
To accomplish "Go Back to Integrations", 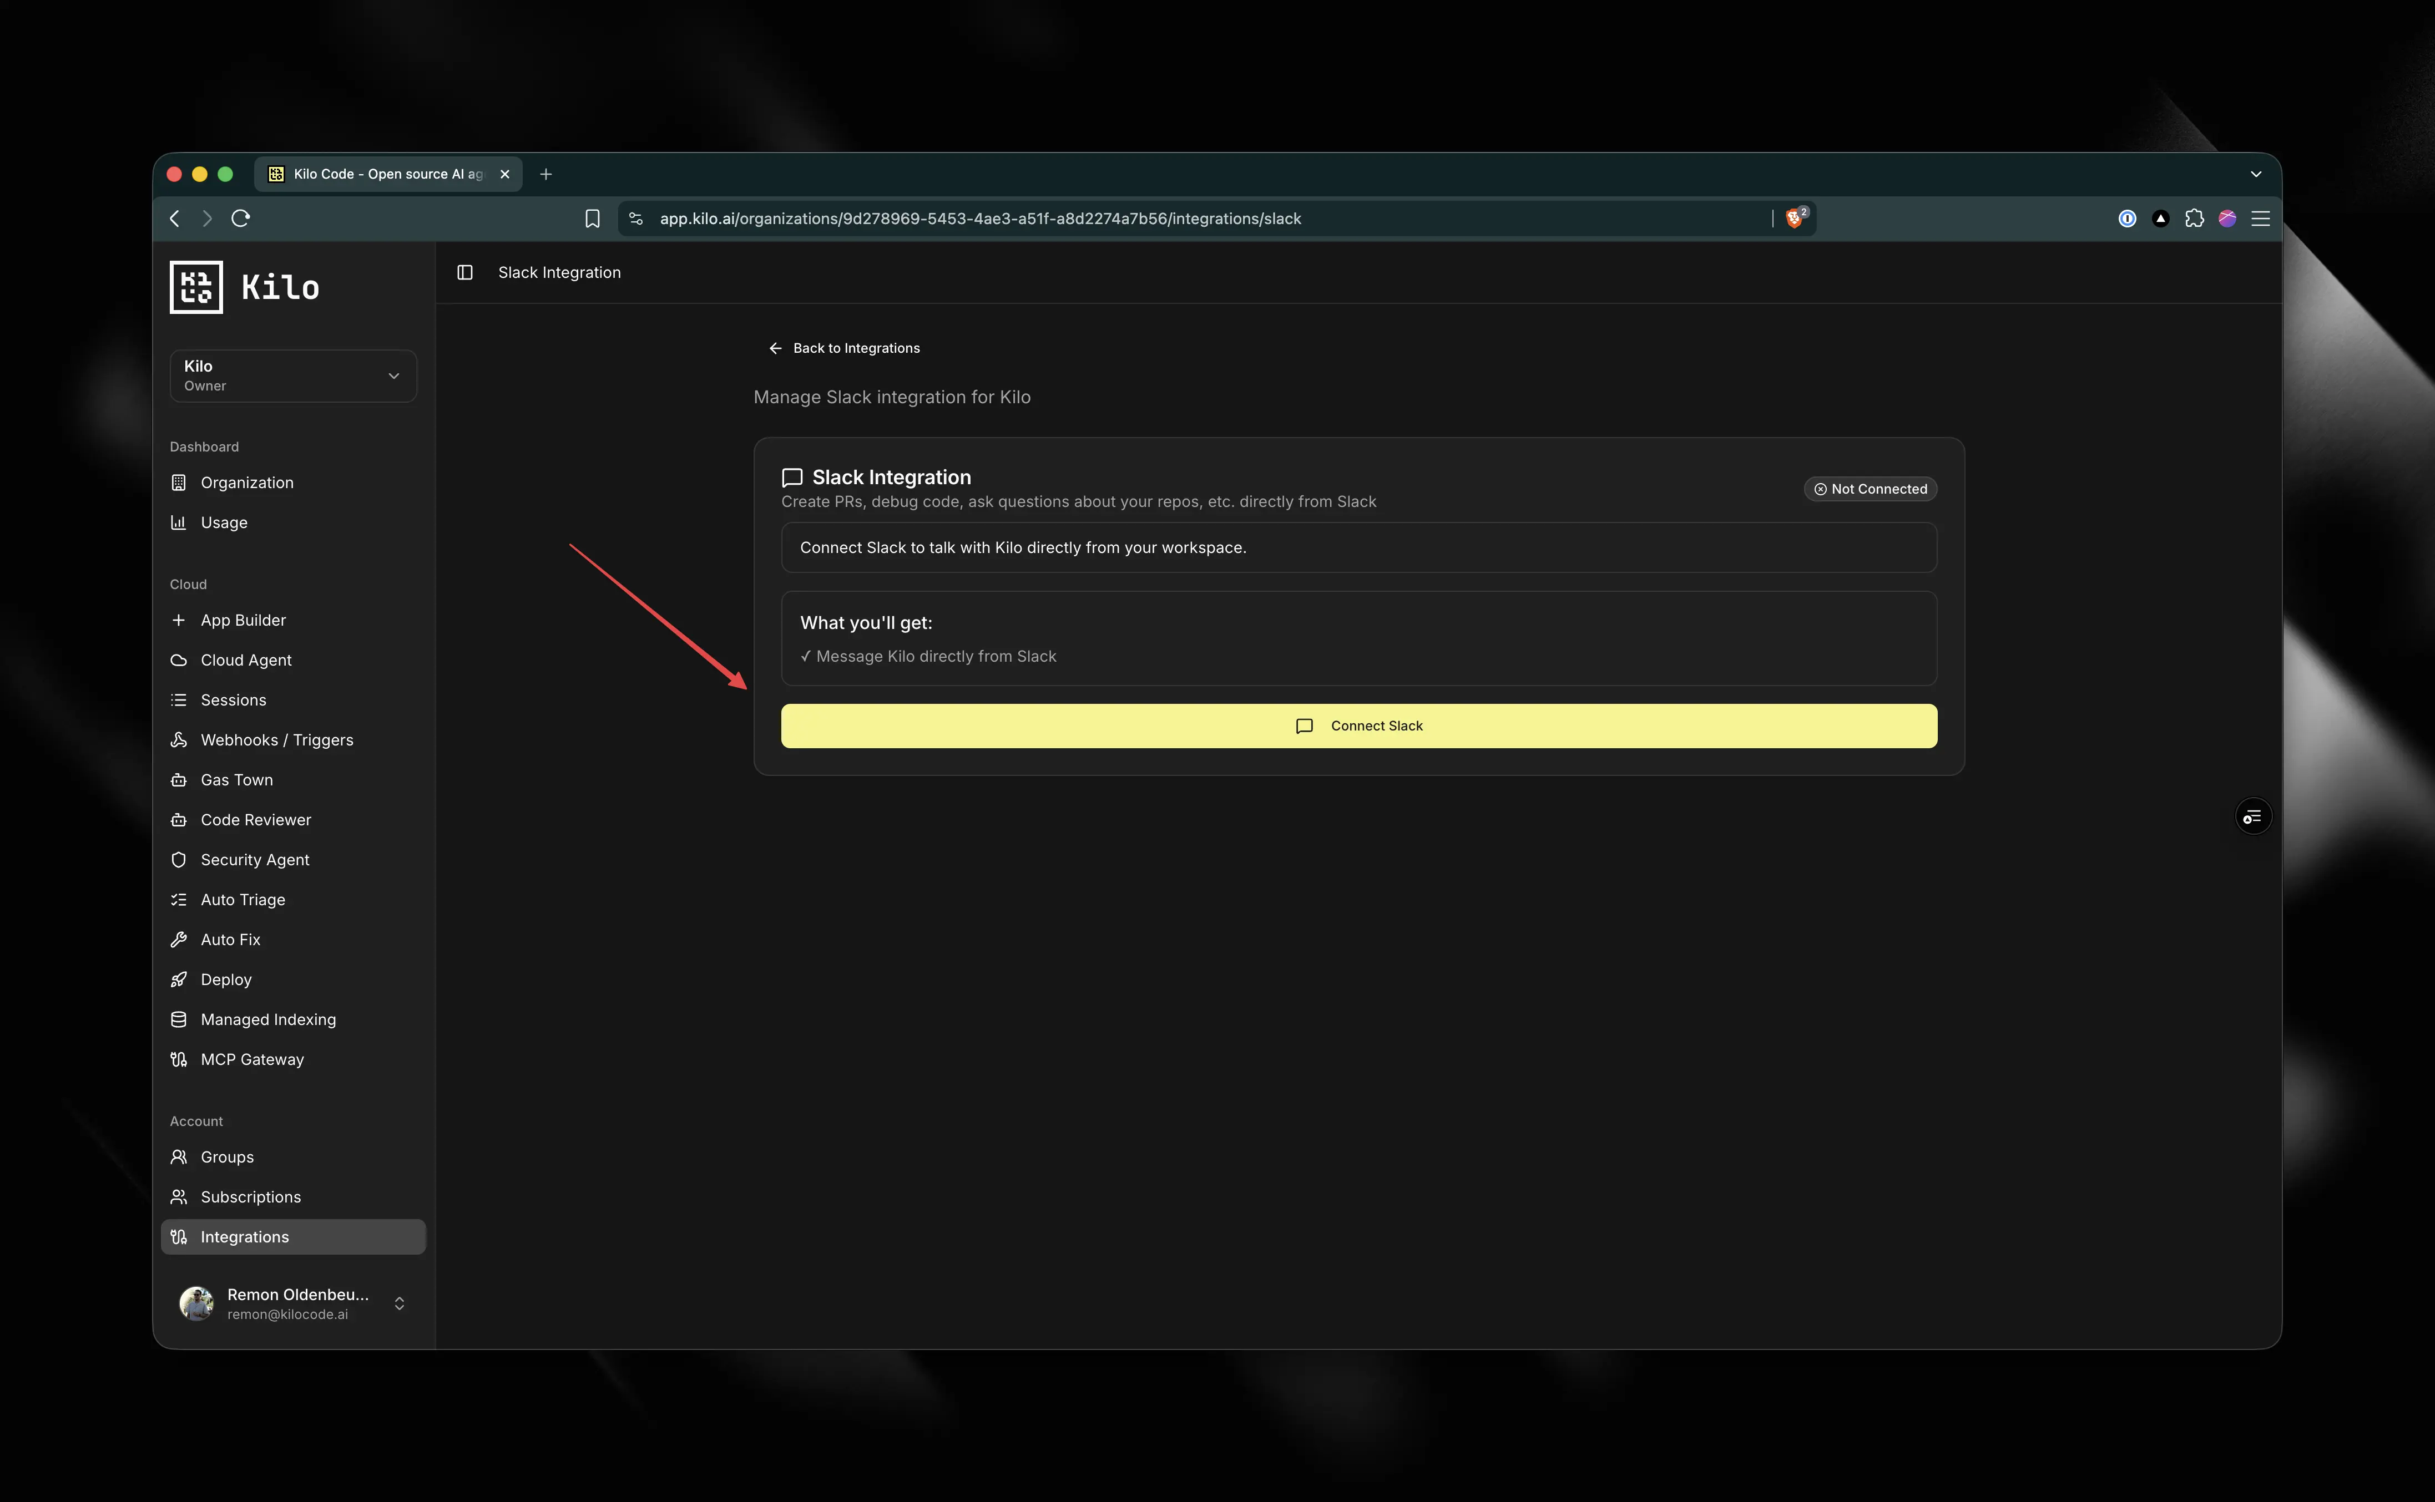I will tap(844, 349).
